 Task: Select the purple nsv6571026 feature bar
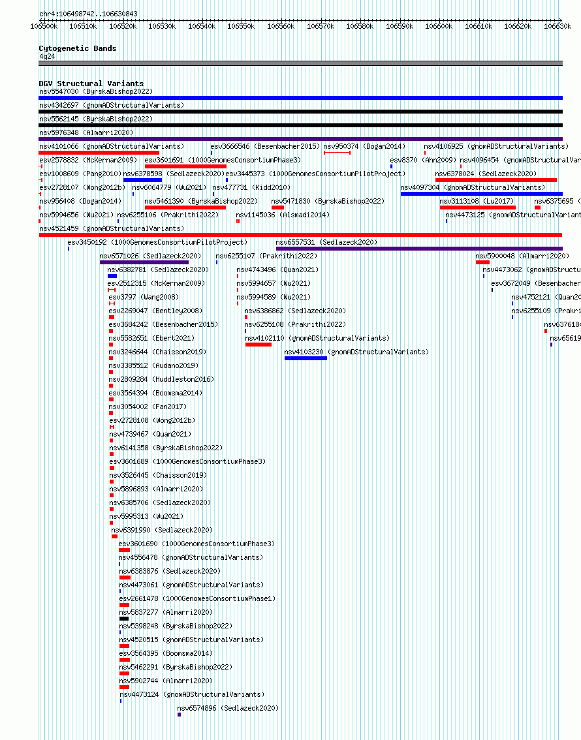[144, 262]
